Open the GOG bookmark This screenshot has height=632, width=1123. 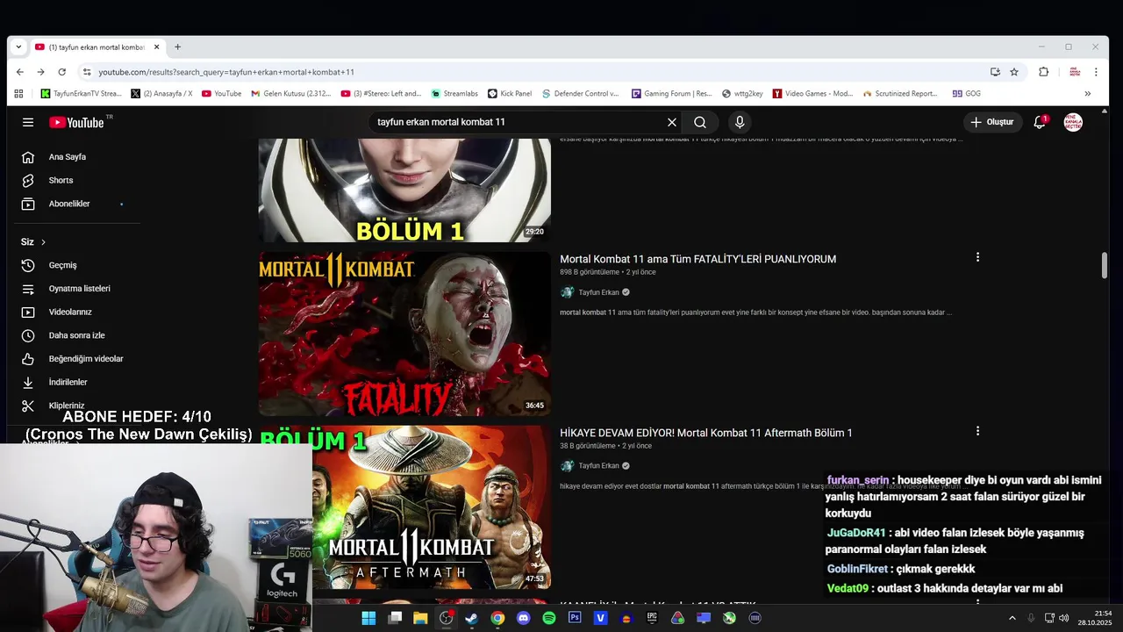967,93
